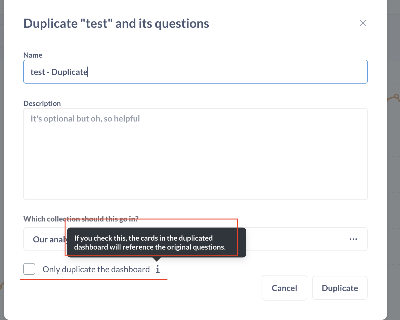The width and height of the screenshot is (400, 320).
Task: Click the tooltip arrow pointing at the info icon
Action: [157, 259]
